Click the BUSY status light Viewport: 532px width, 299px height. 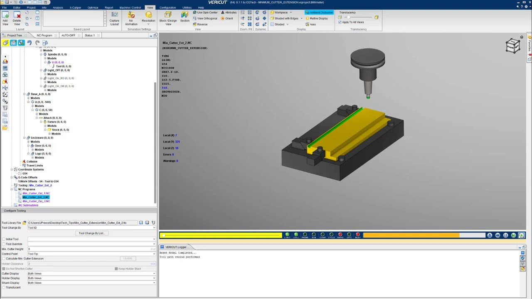coord(357,235)
